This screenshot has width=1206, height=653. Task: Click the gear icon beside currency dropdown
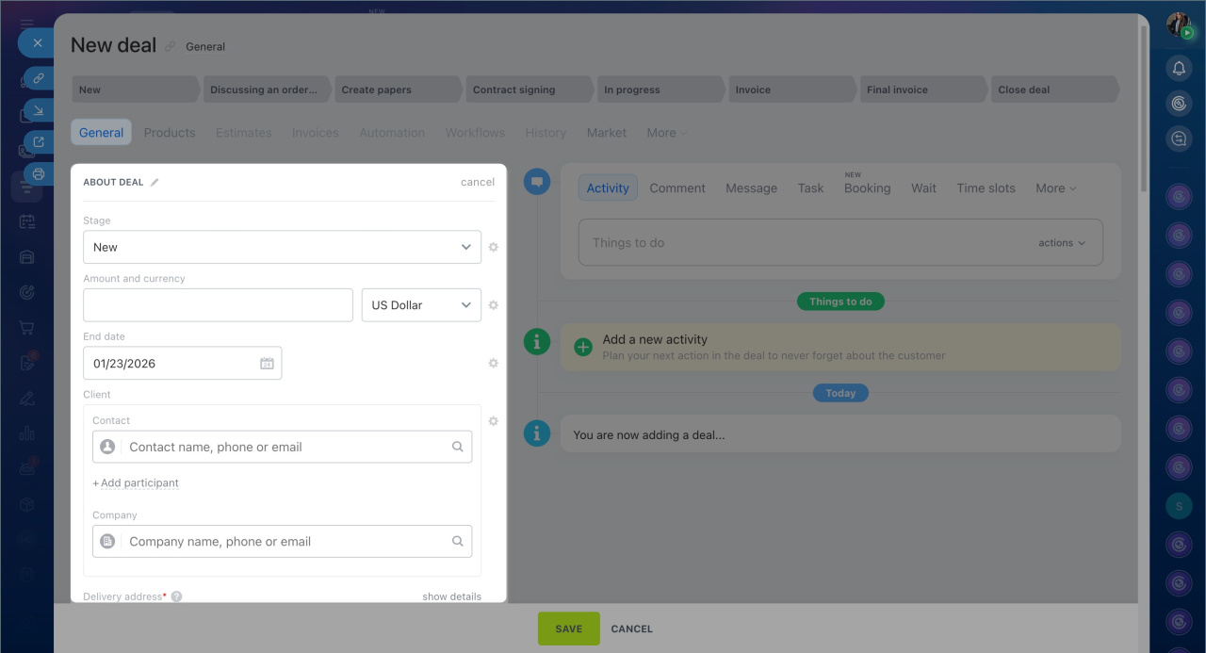point(493,305)
